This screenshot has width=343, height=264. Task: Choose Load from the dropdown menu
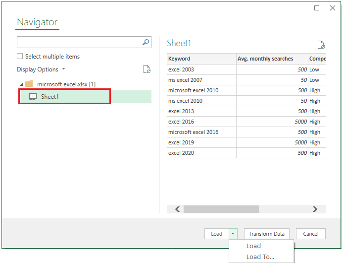(253, 246)
